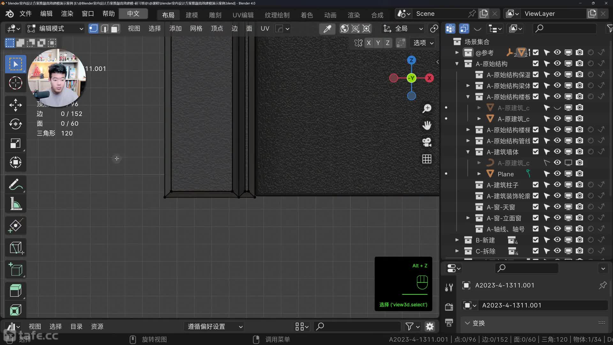Screen dimensions: 613x345
Task: Select the Scale tool
Action: click(15, 143)
